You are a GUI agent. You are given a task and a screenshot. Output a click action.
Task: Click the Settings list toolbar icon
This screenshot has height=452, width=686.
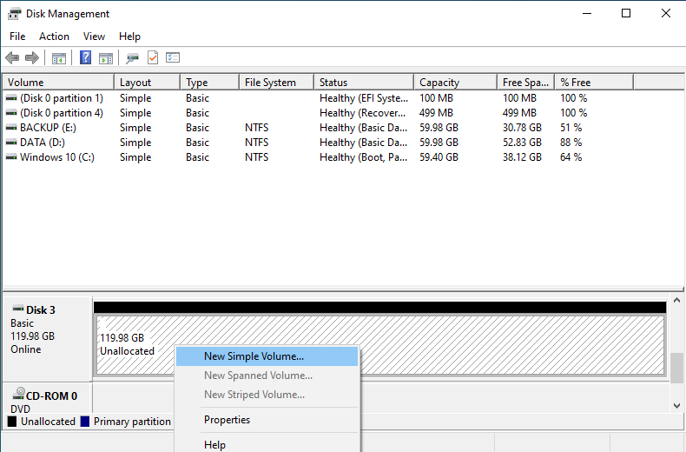coord(173,57)
